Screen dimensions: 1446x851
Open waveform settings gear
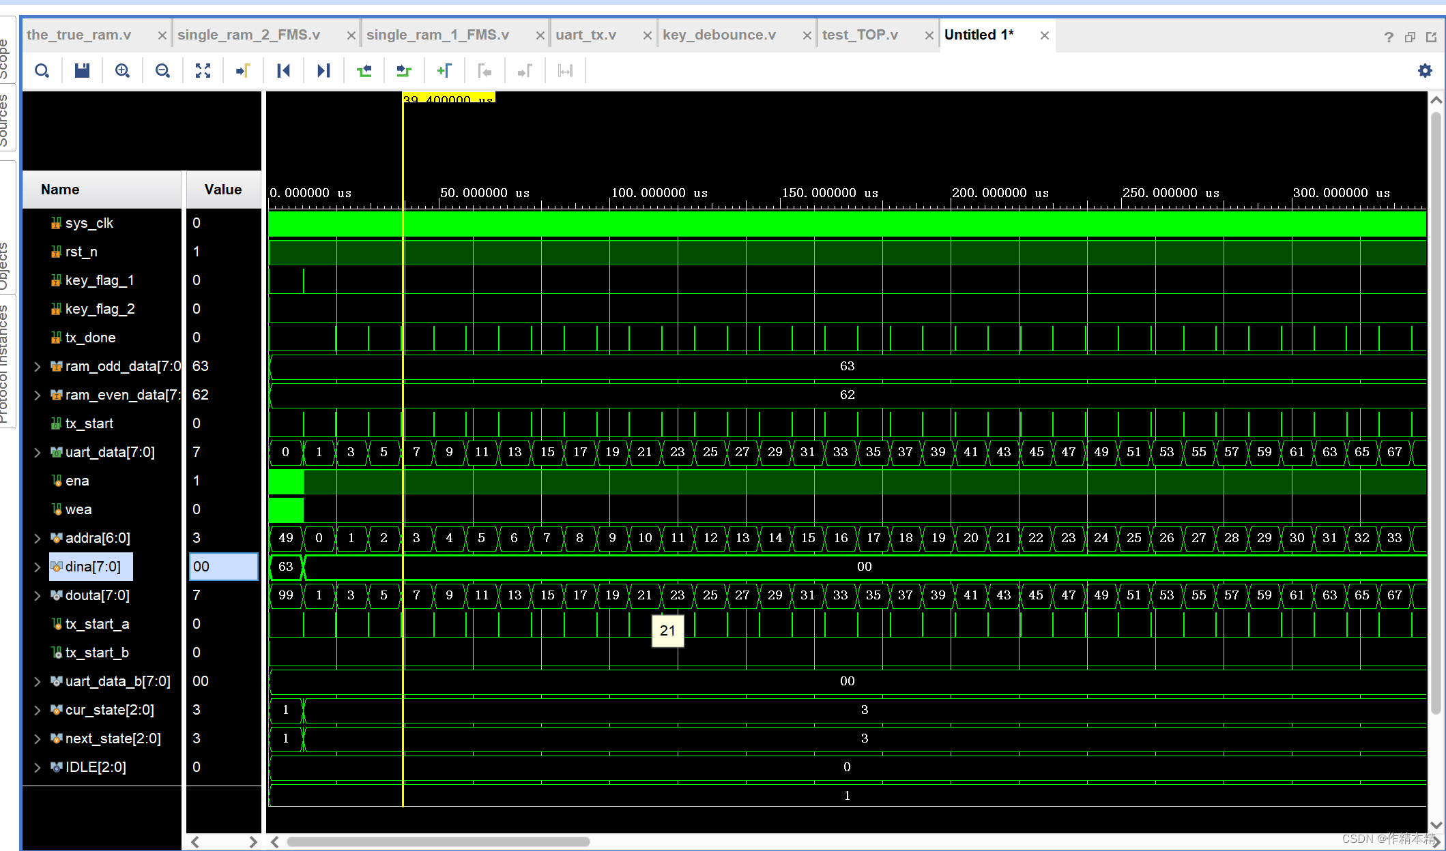click(x=1425, y=71)
